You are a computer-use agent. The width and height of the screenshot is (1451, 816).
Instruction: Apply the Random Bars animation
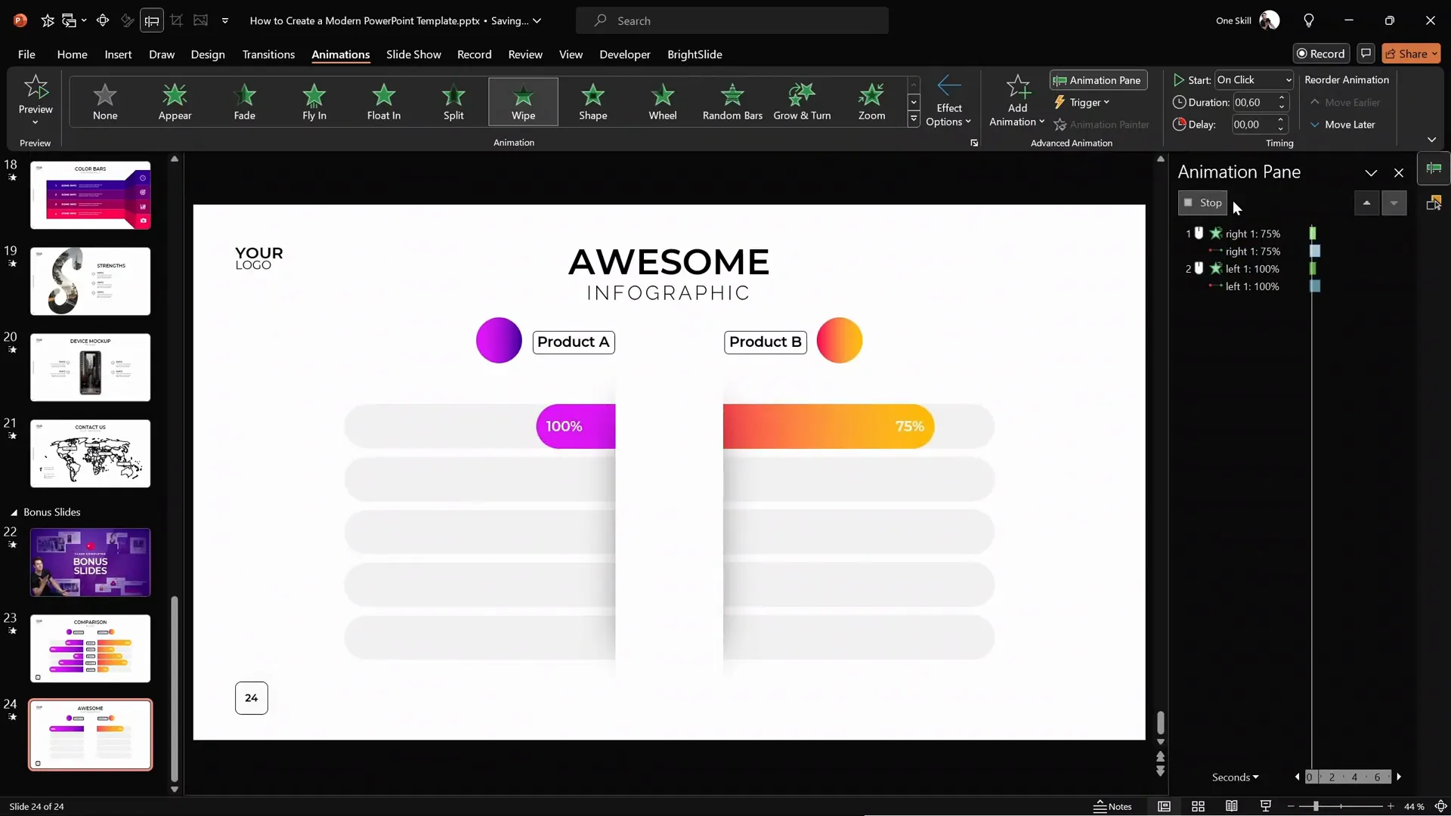click(732, 101)
